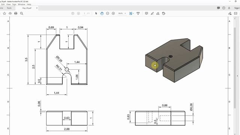This screenshot has height=135, width=240.
Task: Open the Window menu
Action: (21, 4)
